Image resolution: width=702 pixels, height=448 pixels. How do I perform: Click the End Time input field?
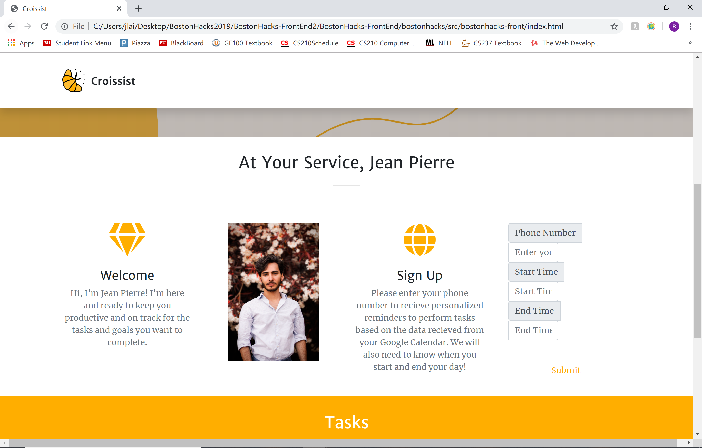[x=533, y=330]
